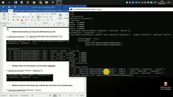The width and height of the screenshot is (173, 97).
Task: Clear all formatting with the eraser icon
Action: point(33,17)
